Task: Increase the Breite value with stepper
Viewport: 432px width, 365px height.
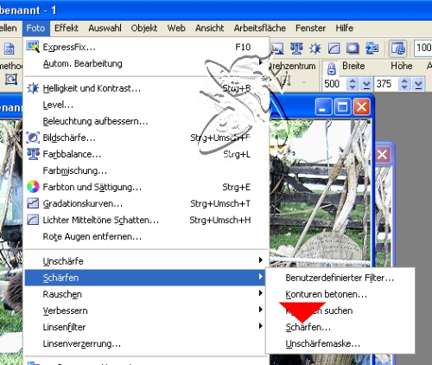Action: pyautogui.click(x=353, y=81)
